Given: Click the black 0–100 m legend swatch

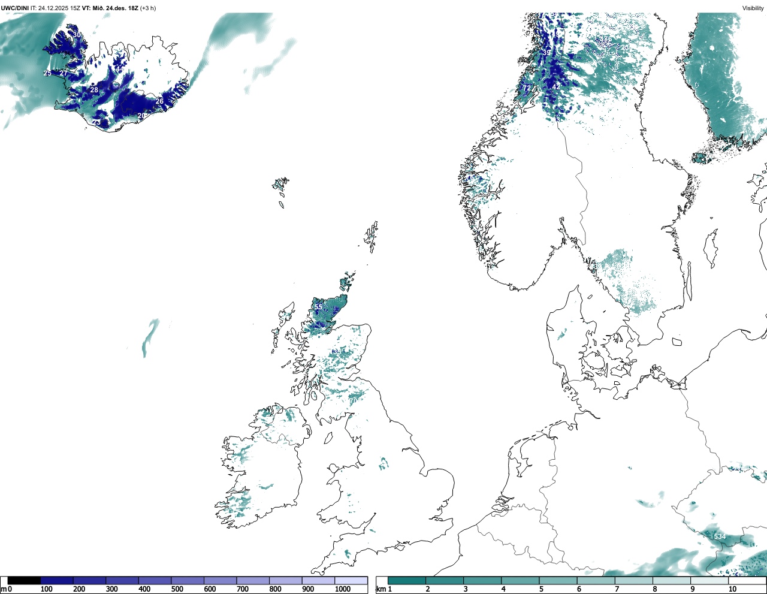Looking at the screenshot, I should click(24, 580).
